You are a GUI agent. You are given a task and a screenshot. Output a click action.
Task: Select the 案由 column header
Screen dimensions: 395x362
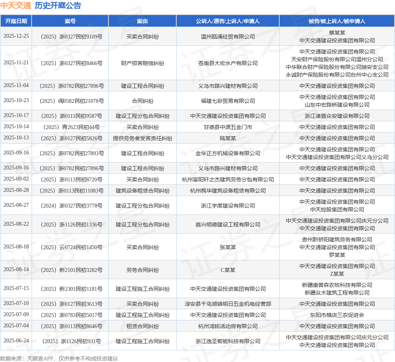(x=142, y=21)
